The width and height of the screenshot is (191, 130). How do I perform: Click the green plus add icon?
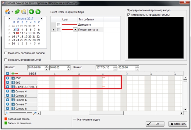click(13, 74)
